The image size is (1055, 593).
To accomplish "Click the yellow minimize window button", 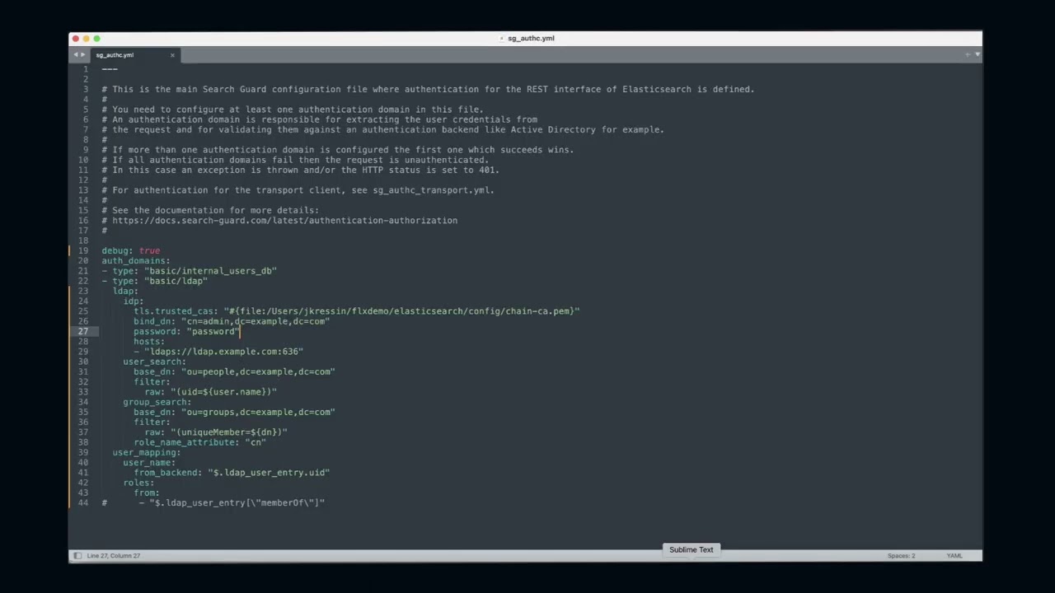I will 87,39.
